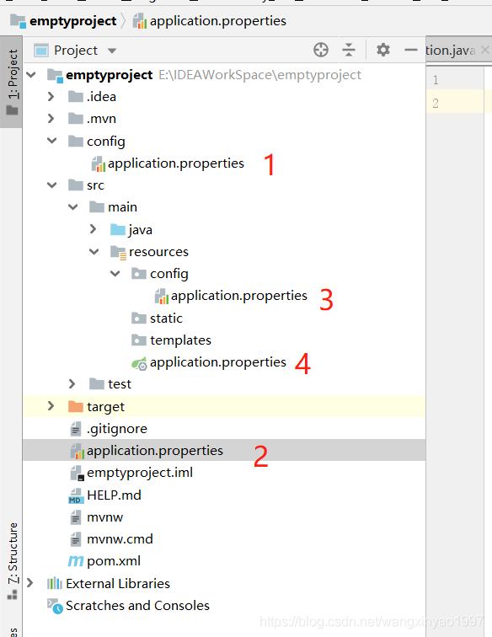Select the pom.xml Maven file icon
492x637 pixels.
point(76,561)
